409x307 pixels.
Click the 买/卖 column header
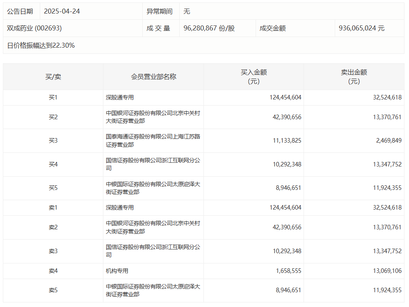tap(53, 77)
